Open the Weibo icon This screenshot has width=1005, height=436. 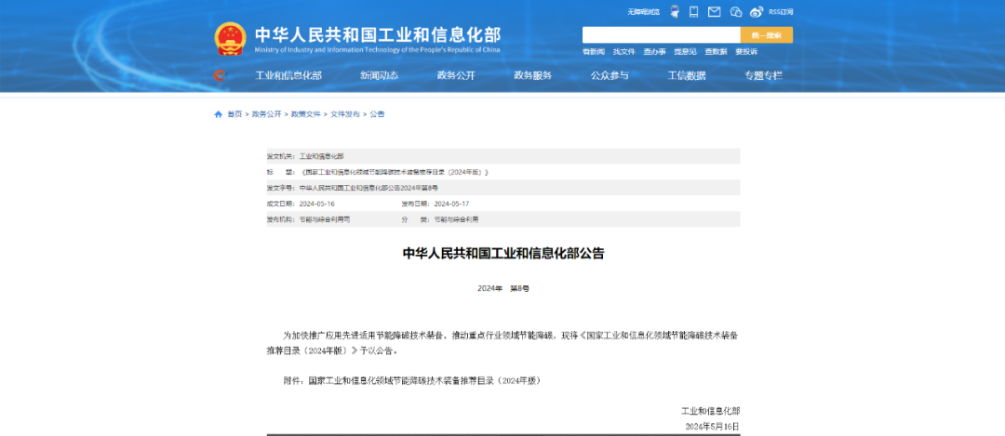click(757, 12)
